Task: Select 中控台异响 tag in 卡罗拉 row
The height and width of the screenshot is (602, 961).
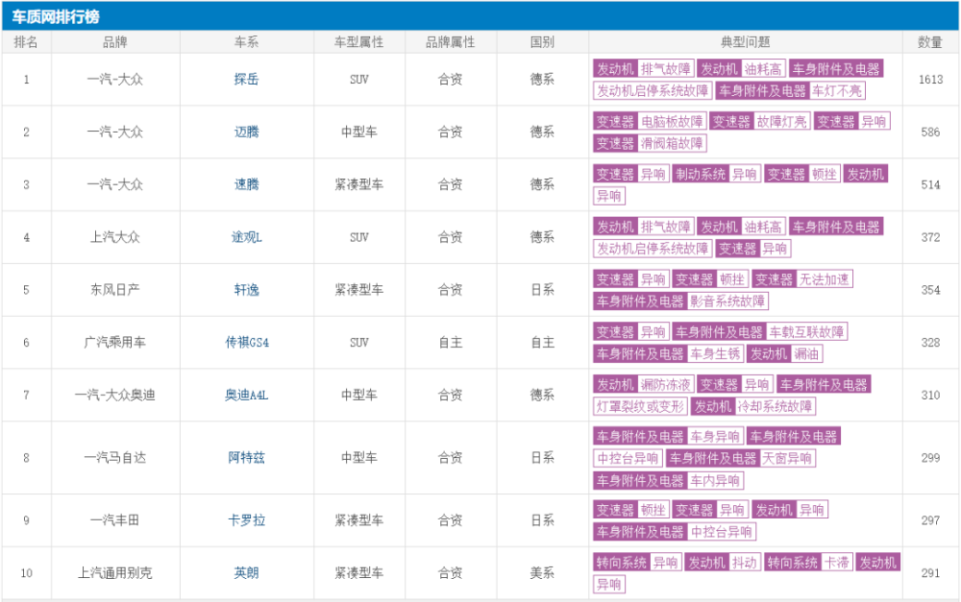Action: point(722,532)
